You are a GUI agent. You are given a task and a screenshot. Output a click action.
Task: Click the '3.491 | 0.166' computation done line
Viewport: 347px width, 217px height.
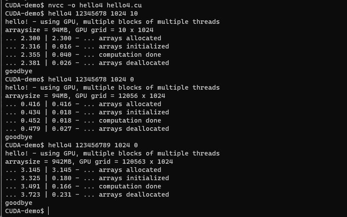(x=83, y=186)
